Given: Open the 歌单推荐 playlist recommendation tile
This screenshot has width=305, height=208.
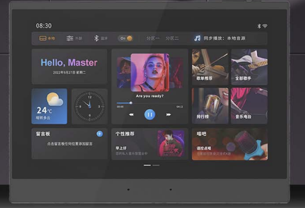Looking at the screenshot, I should click(210, 67).
